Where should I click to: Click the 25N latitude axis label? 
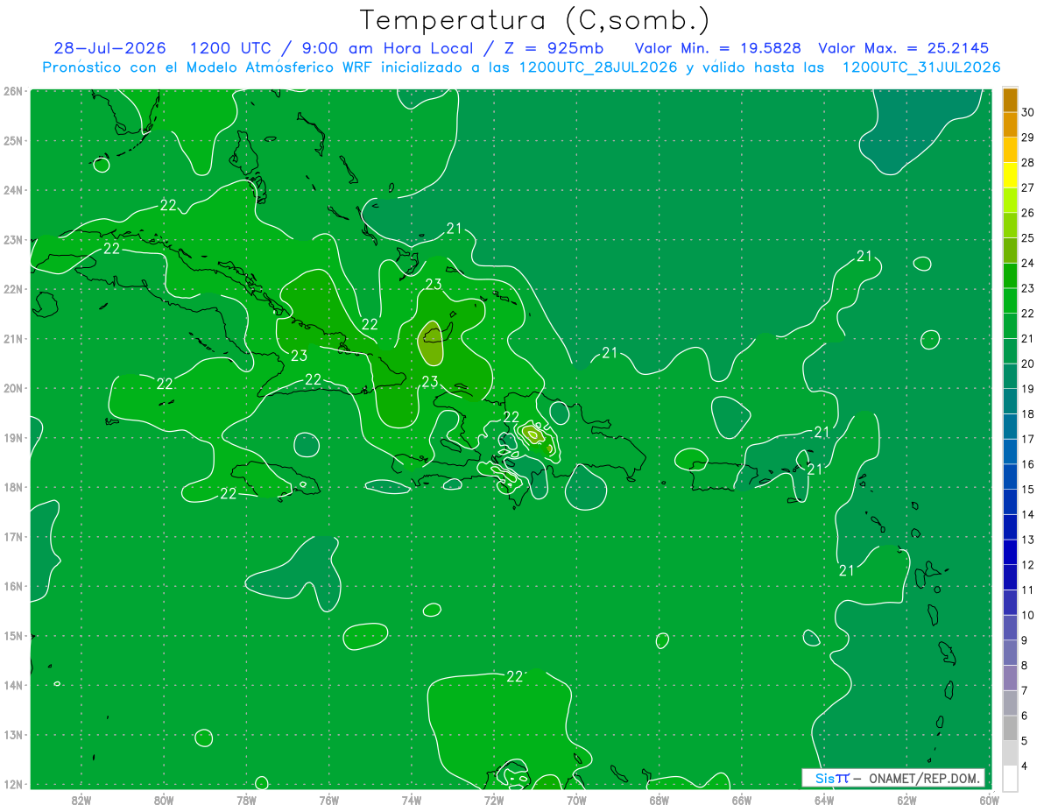click(x=12, y=140)
